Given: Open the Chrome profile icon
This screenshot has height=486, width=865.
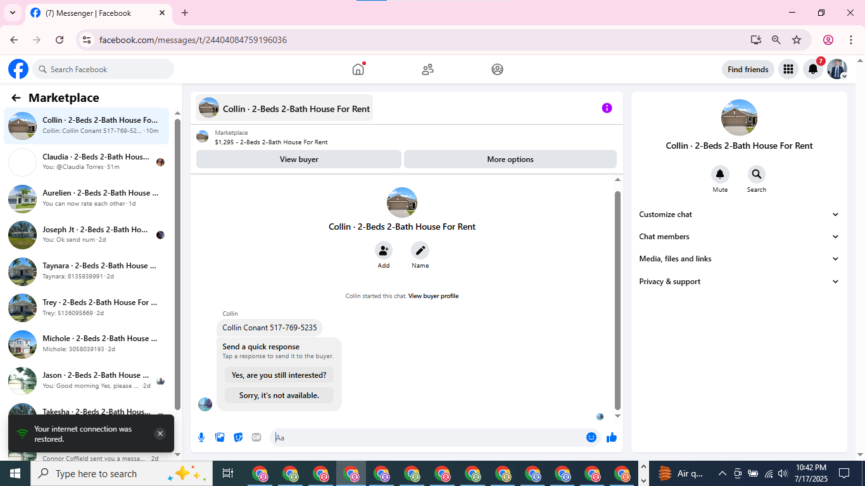Looking at the screenshot, I should 828,40.
